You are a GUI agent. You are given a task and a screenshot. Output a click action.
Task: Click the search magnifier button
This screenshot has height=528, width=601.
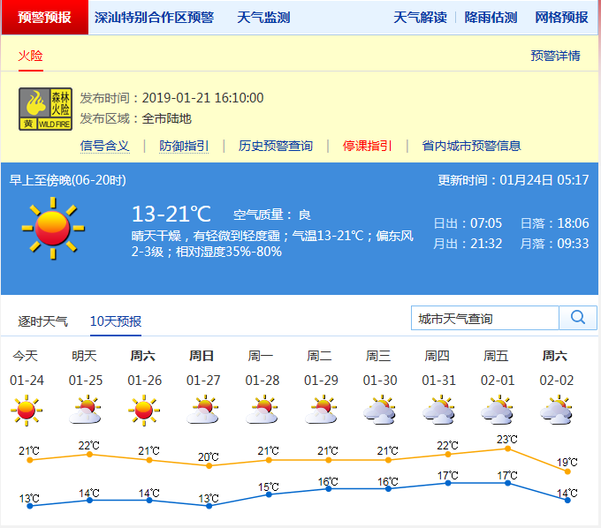point(578,318)
